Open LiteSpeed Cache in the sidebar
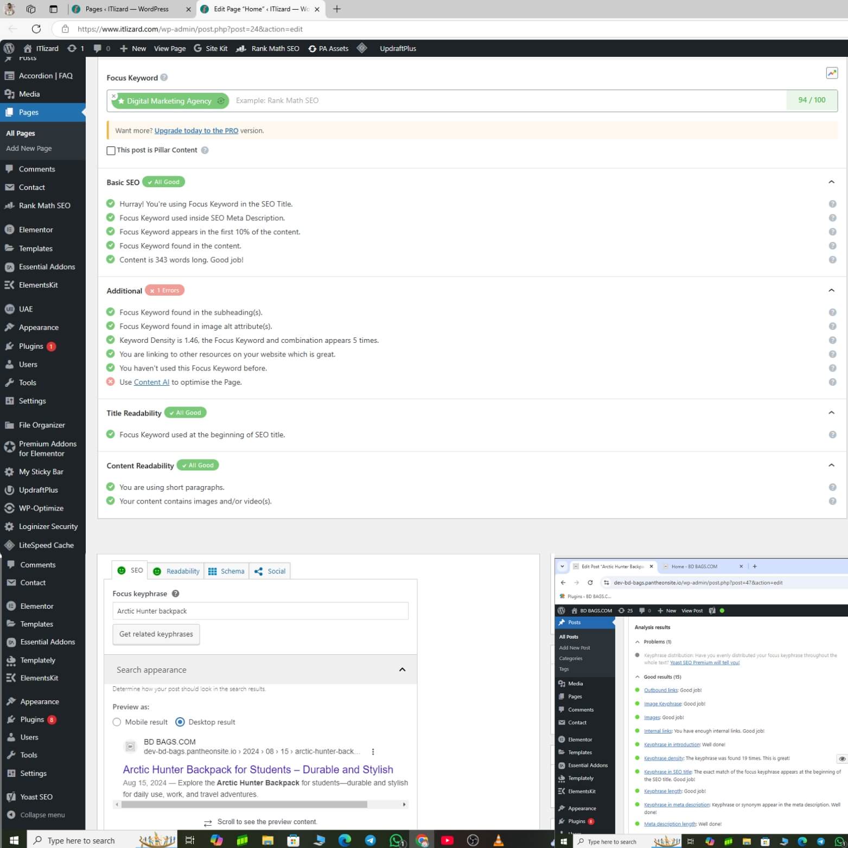 [46, 545]
